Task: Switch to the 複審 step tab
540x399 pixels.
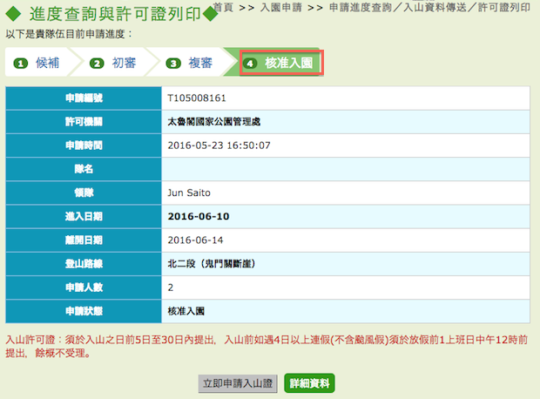Action: coord(200,64)
